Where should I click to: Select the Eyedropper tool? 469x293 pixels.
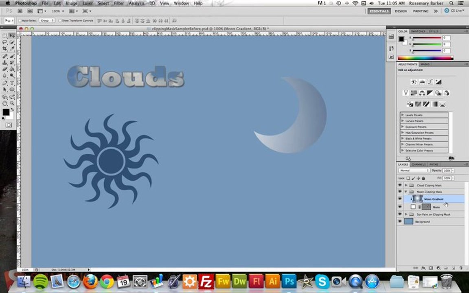click(12, 49)
